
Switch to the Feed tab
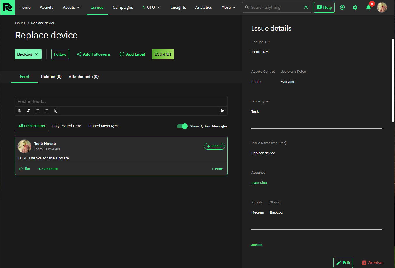coord(24,77)
